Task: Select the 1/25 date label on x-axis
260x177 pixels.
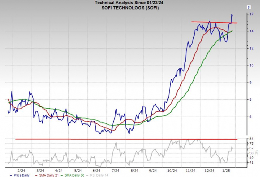Action: point(227,170)
